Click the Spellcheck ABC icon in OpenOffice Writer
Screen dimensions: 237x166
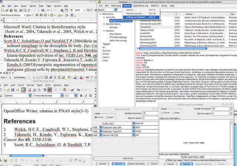click(x=45, y=90)
